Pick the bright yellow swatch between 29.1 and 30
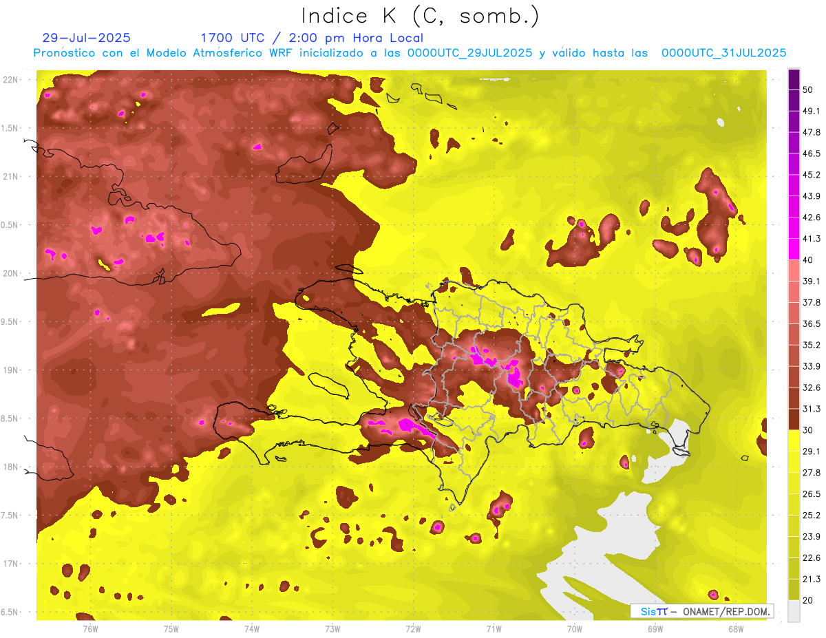 [x=794, y=440]
